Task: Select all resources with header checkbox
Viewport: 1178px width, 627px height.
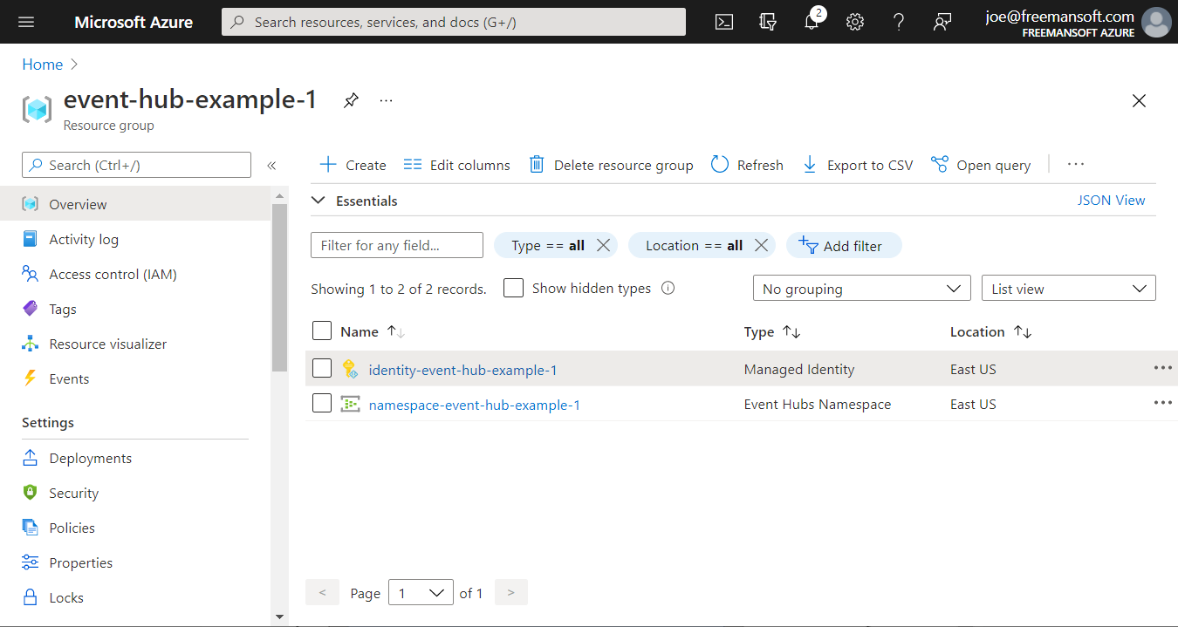Action: pos(322,331)
